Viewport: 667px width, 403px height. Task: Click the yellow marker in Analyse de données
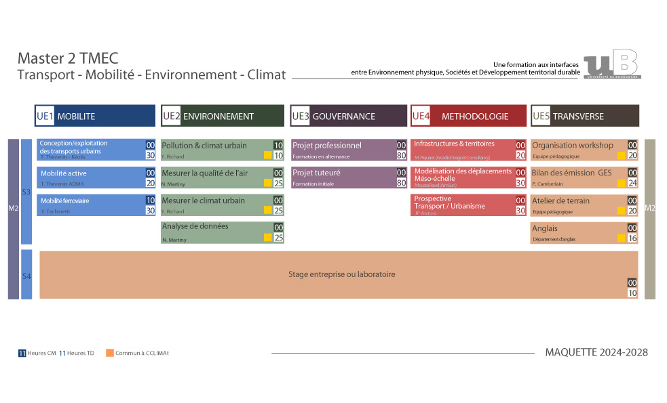(268, 238)
